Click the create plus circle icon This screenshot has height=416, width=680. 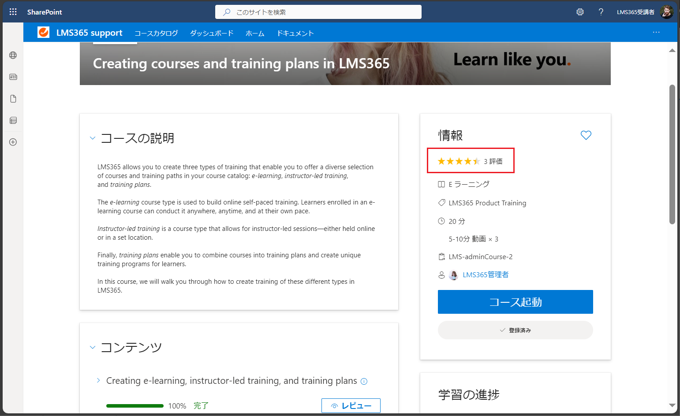point(13,142)
